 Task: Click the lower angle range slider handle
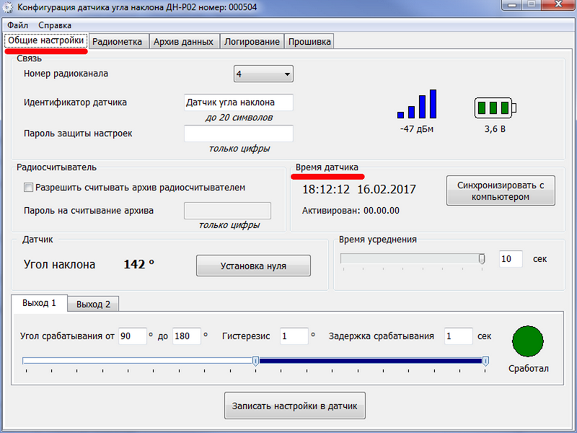point(256,361)
